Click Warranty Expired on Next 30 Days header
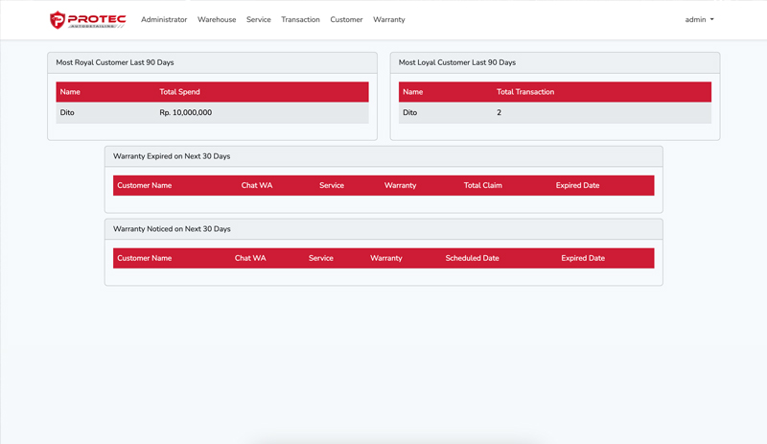Screen dimensions: 767x444 (x=172, y=156)
